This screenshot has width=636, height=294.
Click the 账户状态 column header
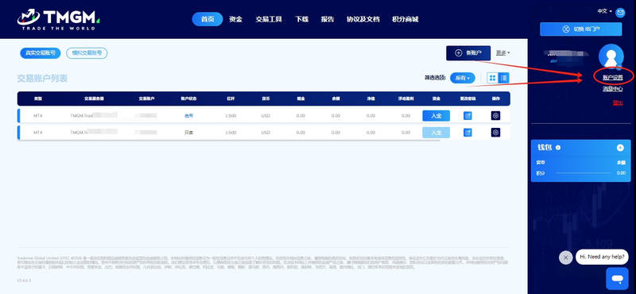pyautogui.click(x=188, y=99)
